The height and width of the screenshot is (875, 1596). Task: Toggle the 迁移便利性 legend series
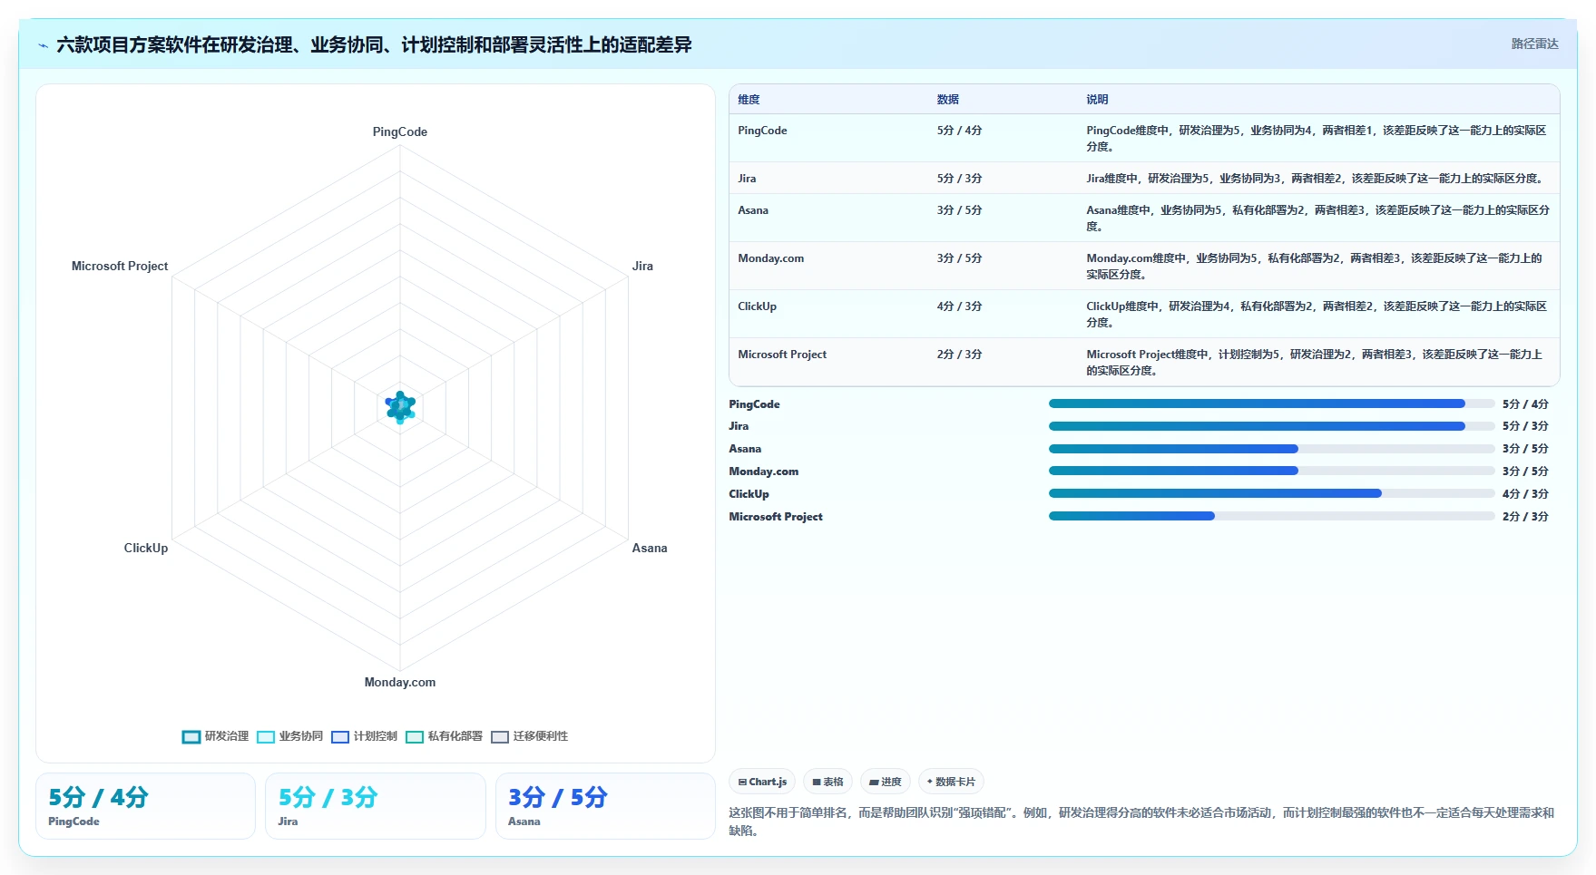click(x=529, y=736)
